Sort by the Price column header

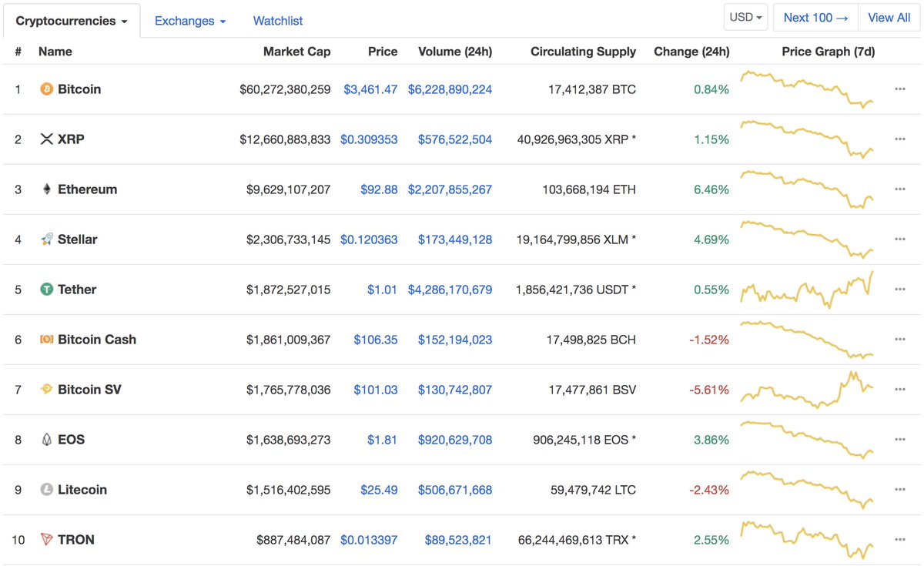(383, 52)
